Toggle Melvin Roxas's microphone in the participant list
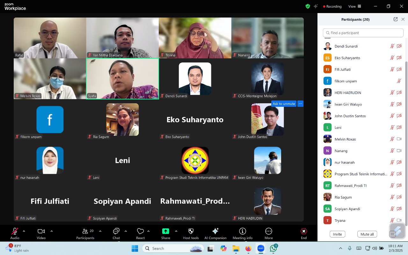 click(x=392, y=139)
